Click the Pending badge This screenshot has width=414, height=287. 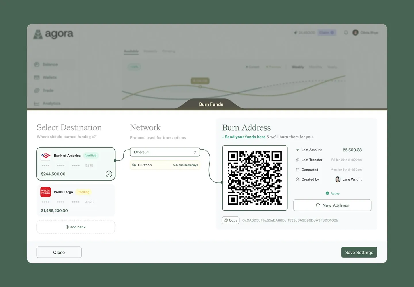tap(83, 192)
